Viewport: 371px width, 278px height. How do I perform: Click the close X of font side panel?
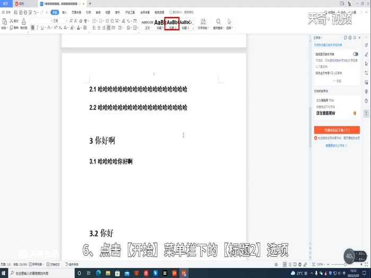[359, 38]
